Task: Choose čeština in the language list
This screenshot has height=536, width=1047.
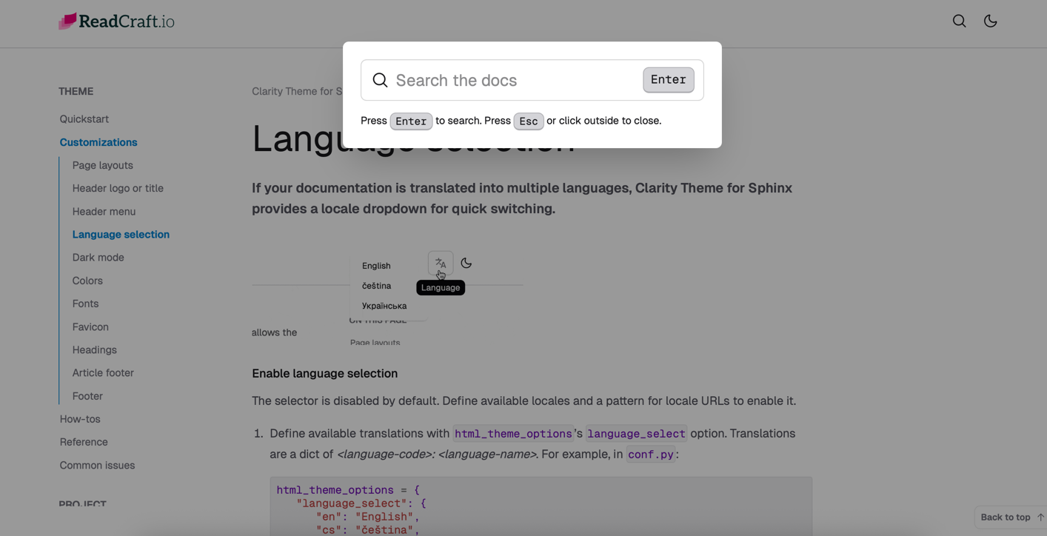Action: 376,285
